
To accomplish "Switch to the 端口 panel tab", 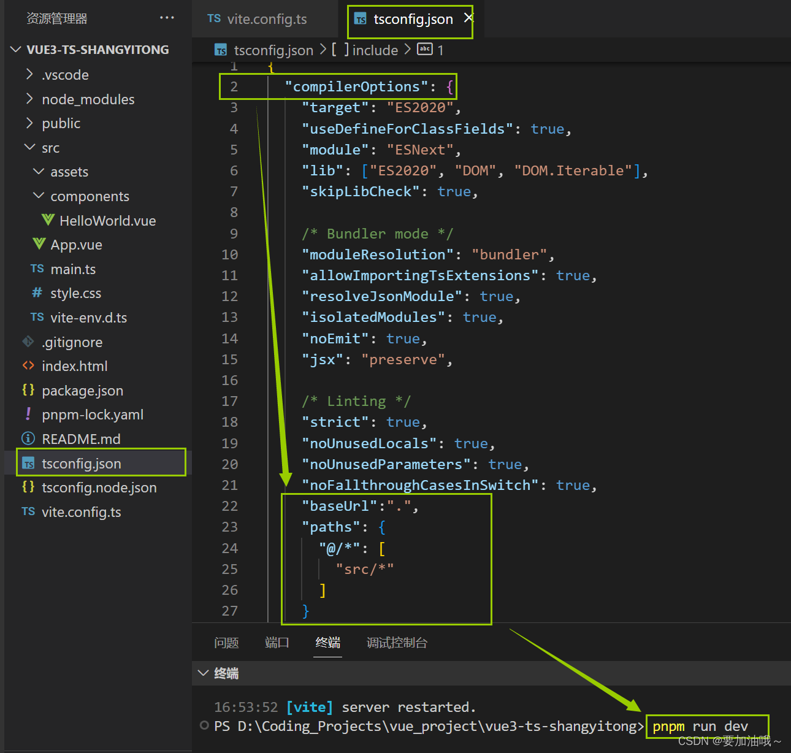I will (x=277, y=642).
